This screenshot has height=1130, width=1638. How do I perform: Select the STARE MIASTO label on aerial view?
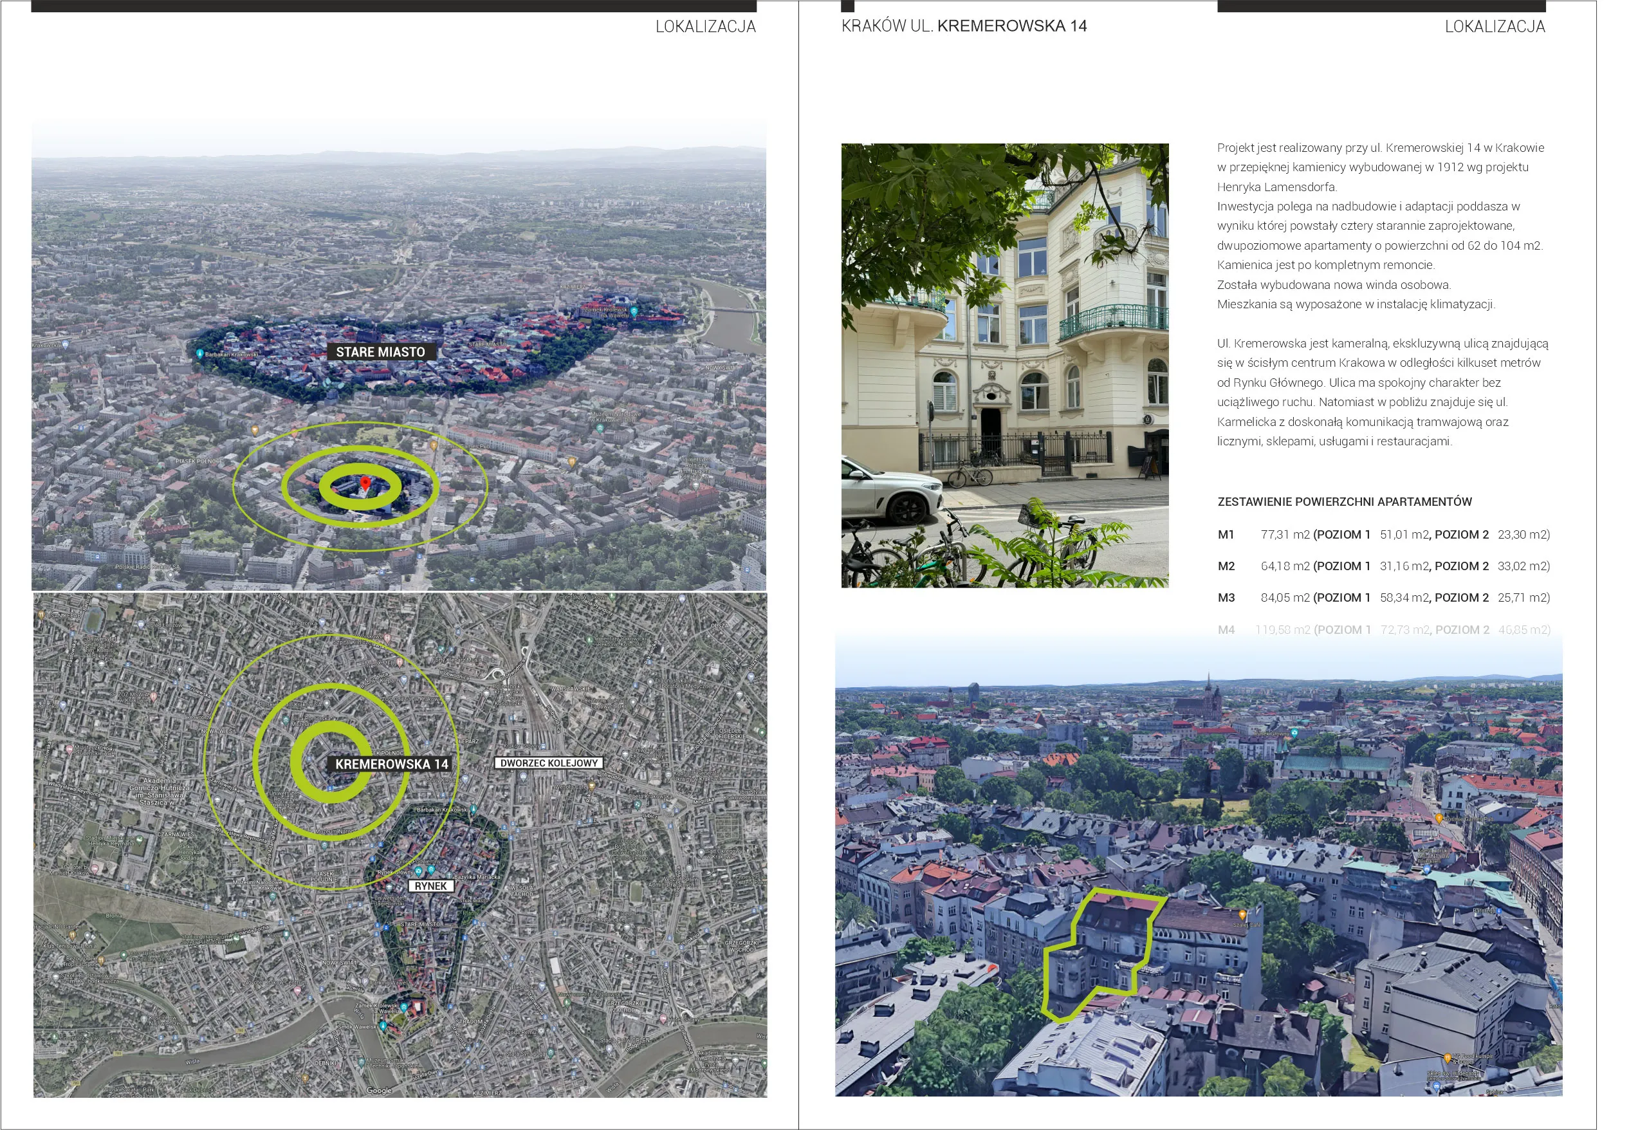point(380,352)
